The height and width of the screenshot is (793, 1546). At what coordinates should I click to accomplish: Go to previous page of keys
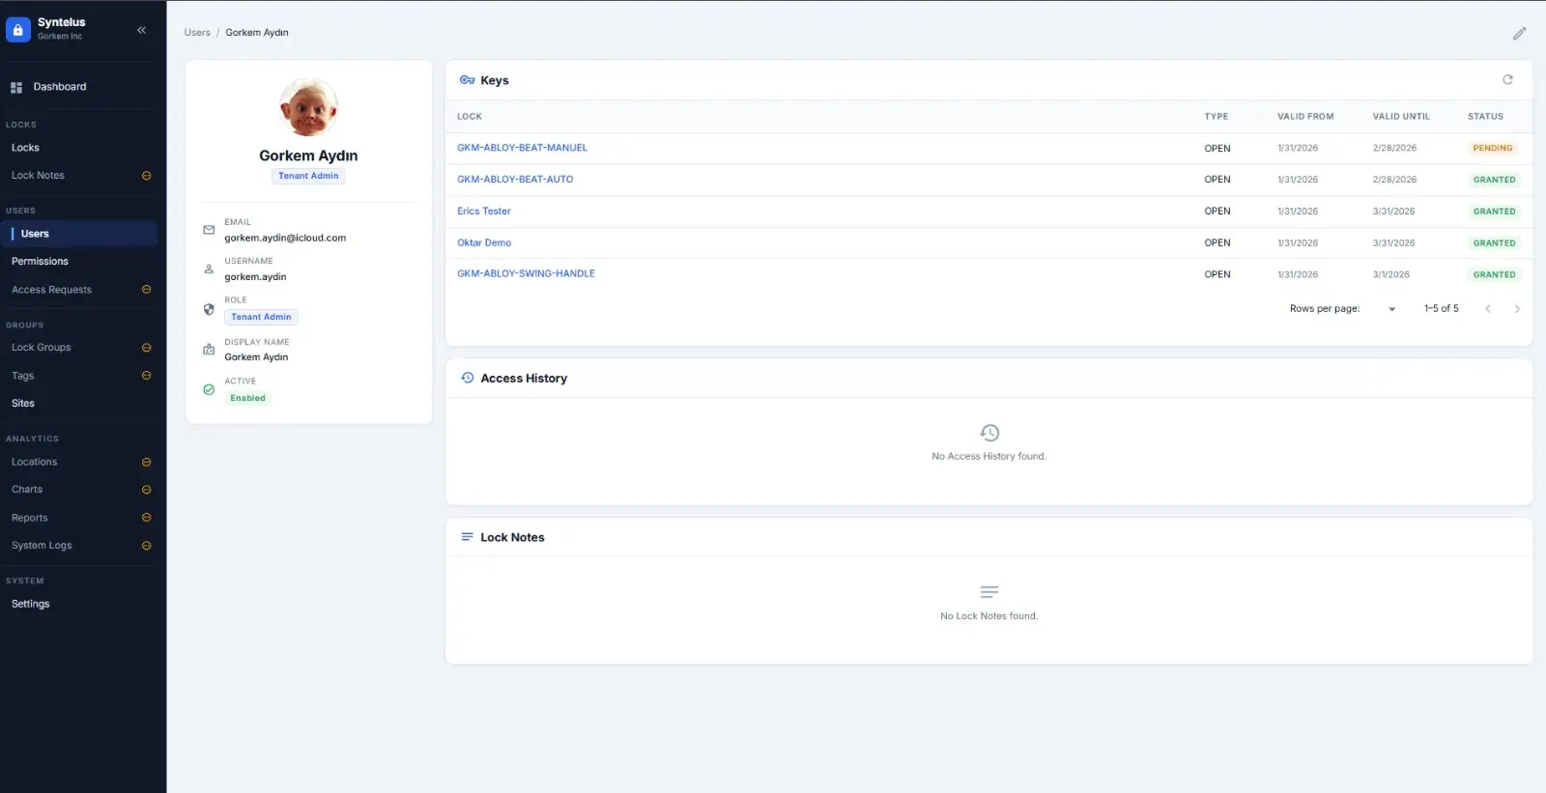click(1488, 309)
